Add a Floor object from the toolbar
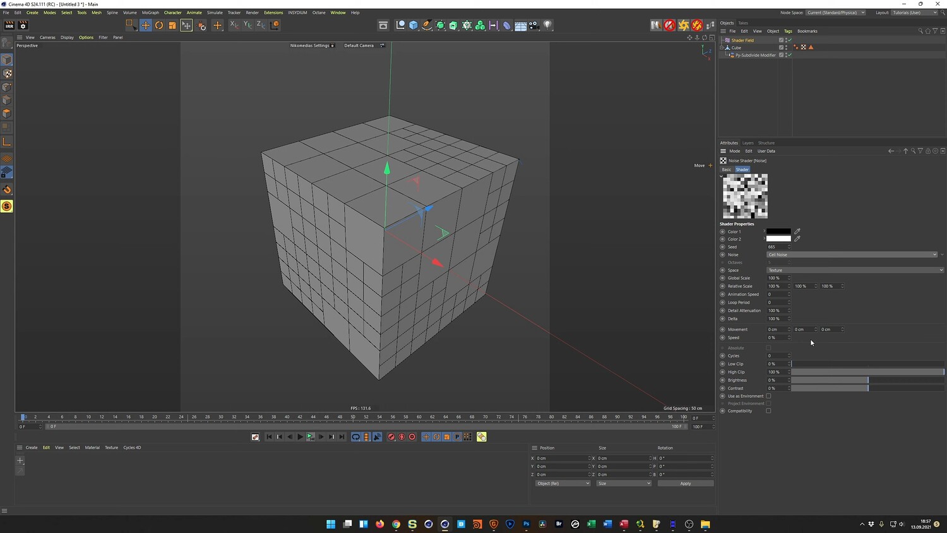 (x=520, y=25)
